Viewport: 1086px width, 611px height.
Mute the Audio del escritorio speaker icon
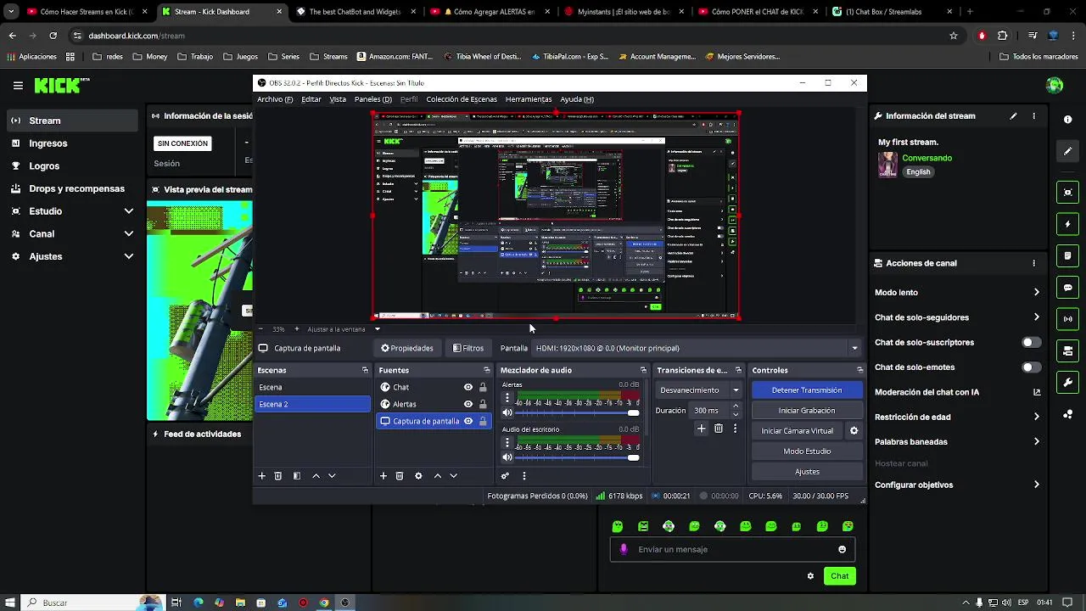507,457
